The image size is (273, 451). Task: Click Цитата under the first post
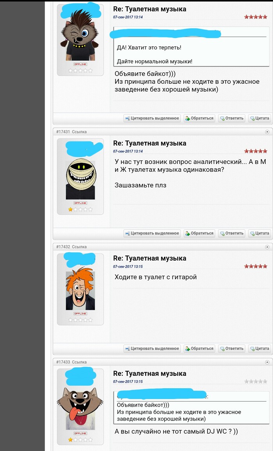coord(259,118)
